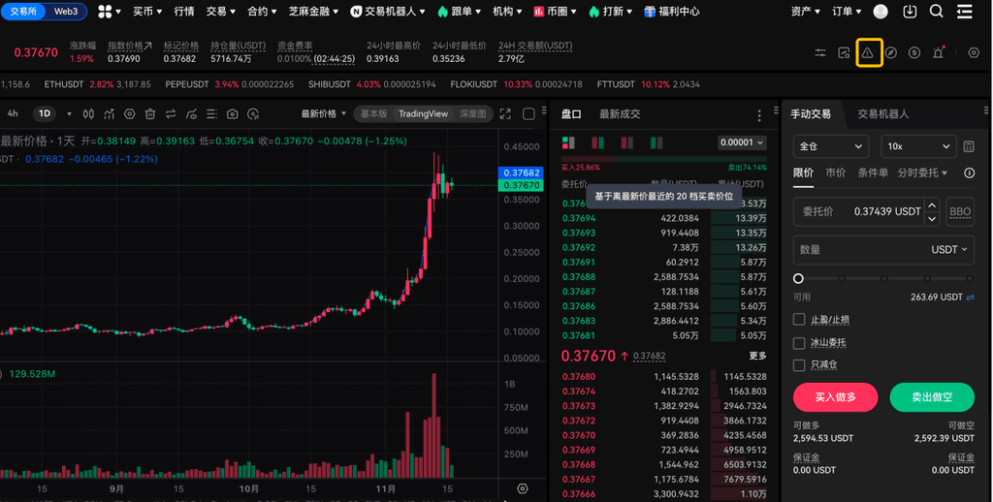Enable the 止盈/止损 checkbox
993x502 pixels.
tap(799, 320)
